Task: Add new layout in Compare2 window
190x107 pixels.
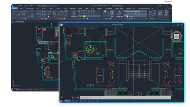Action: tap(97, 101)
